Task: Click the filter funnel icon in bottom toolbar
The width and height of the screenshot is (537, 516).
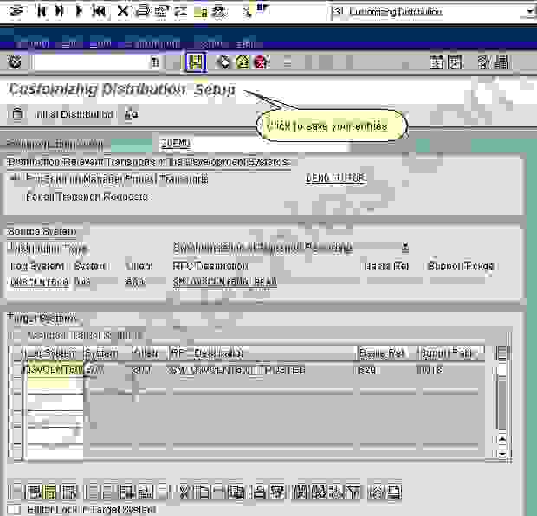Action: 353,493
